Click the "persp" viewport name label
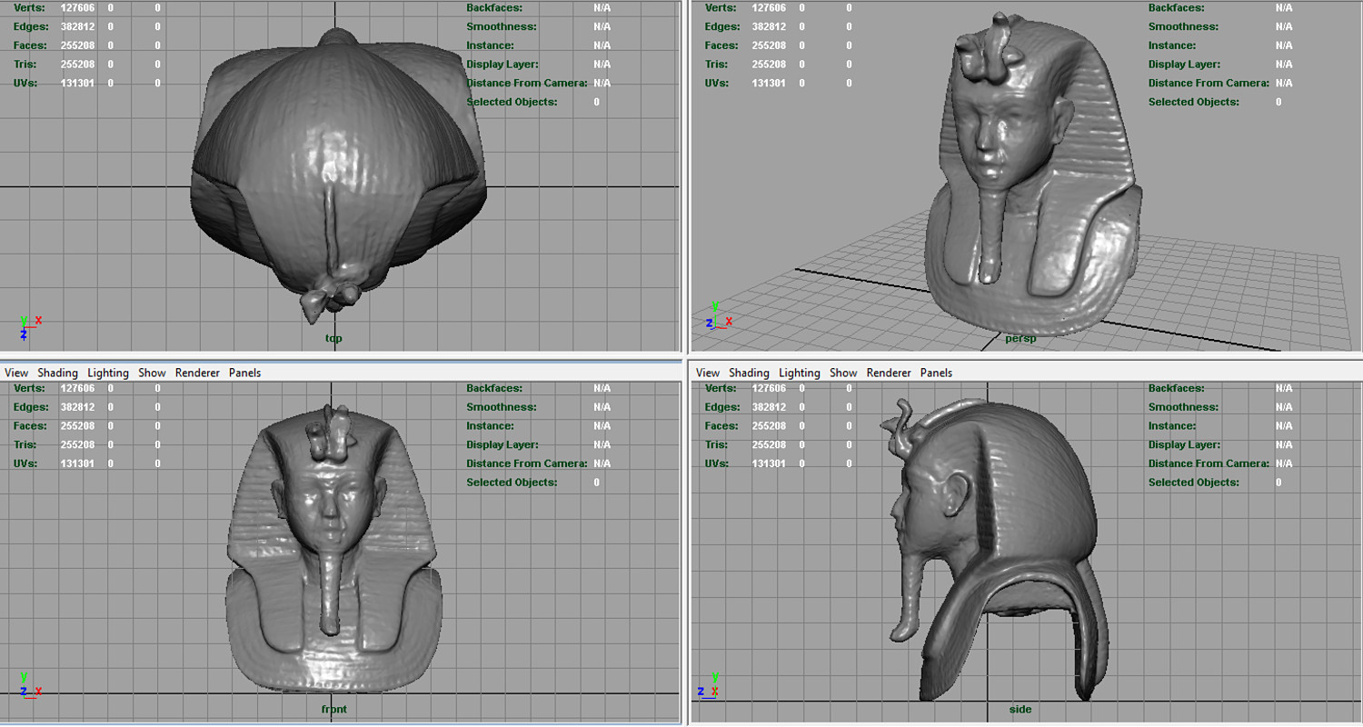Screen dimensions: 1363x727 point(1020,339)
